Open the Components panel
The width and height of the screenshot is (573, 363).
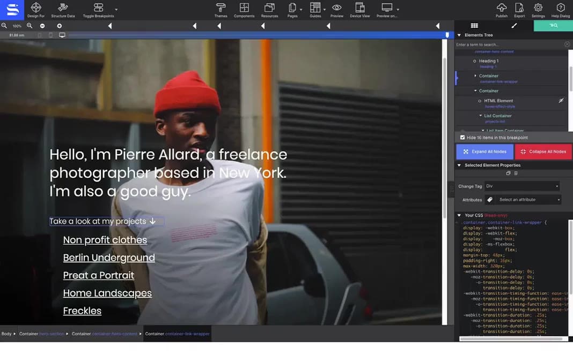(244, 10)
